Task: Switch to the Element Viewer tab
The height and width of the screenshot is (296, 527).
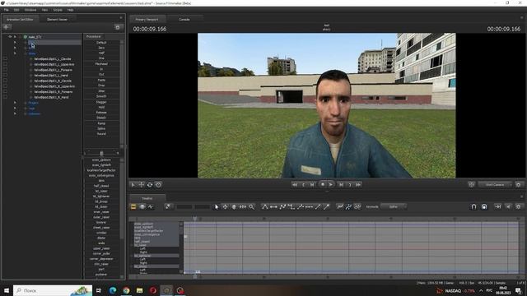Action: (x=57, y=20)
